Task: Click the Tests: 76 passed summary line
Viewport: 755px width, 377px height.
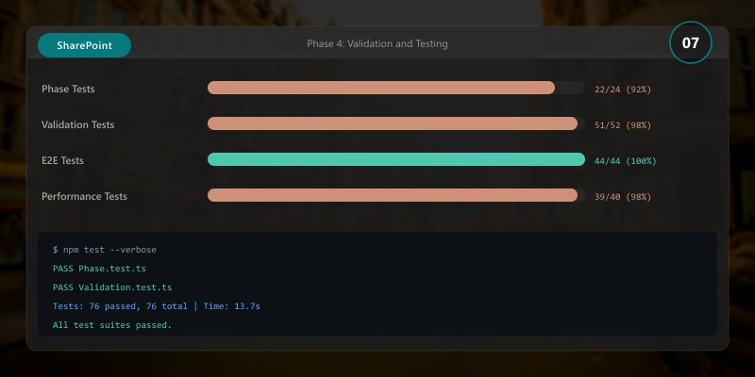Action: [x=157, y=305]
